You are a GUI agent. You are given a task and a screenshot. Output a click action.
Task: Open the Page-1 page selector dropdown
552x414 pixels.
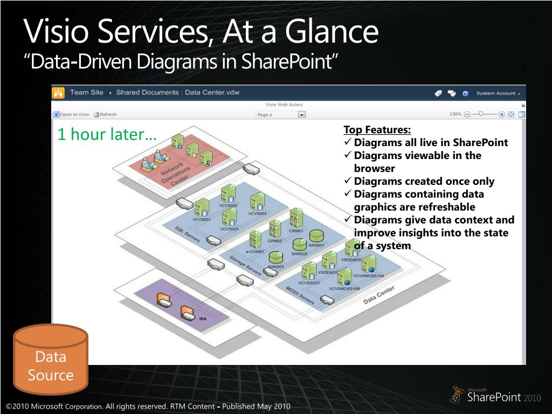tap(302, 114)
